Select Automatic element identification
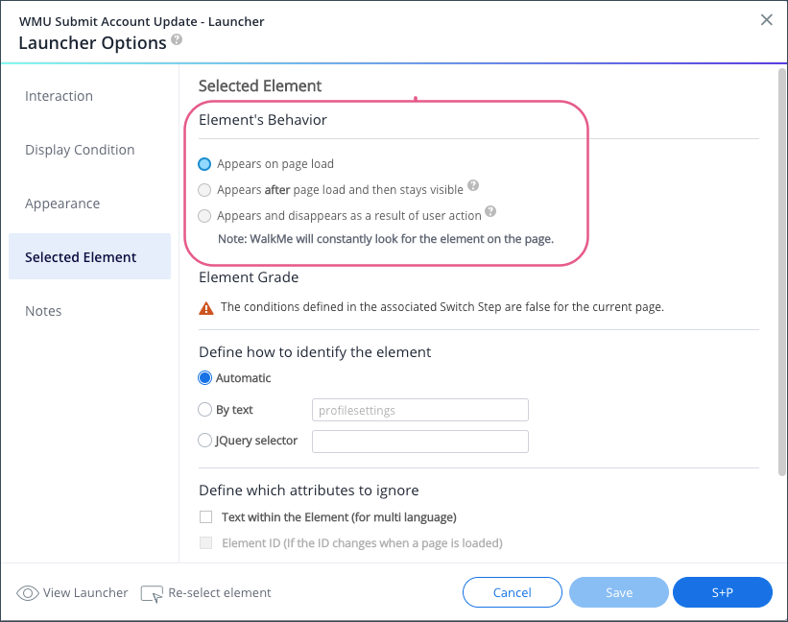This screenshot has height=622, width=788. [x=204, y=378]
